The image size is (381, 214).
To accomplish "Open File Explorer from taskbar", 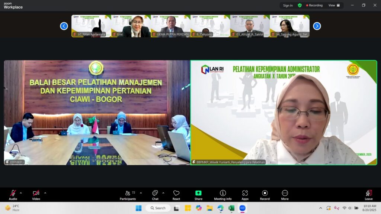I will coord(210,208).
